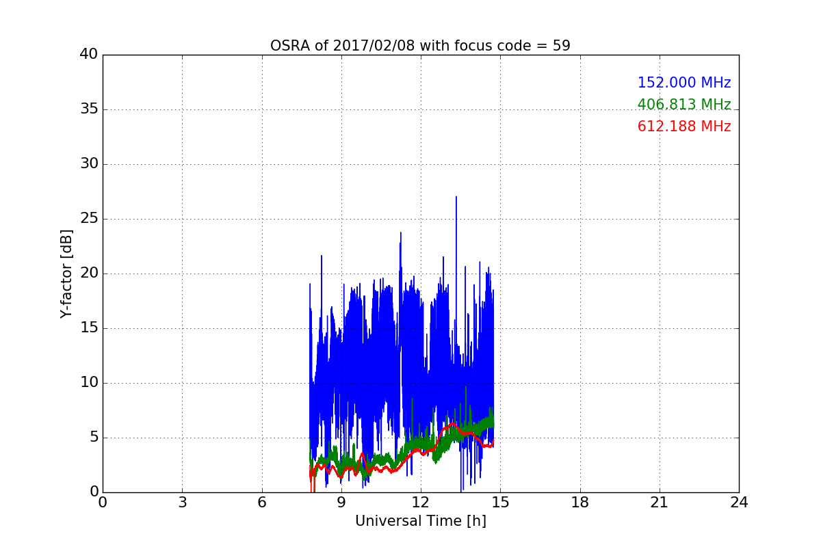Click the x-axis tick label 3

[182, 503]
